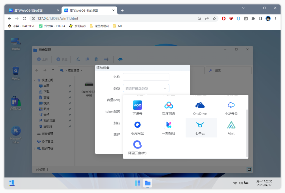Screen dimensions: 285x193
Task: Click the WebOS volume tray icon
Action: 241,183
